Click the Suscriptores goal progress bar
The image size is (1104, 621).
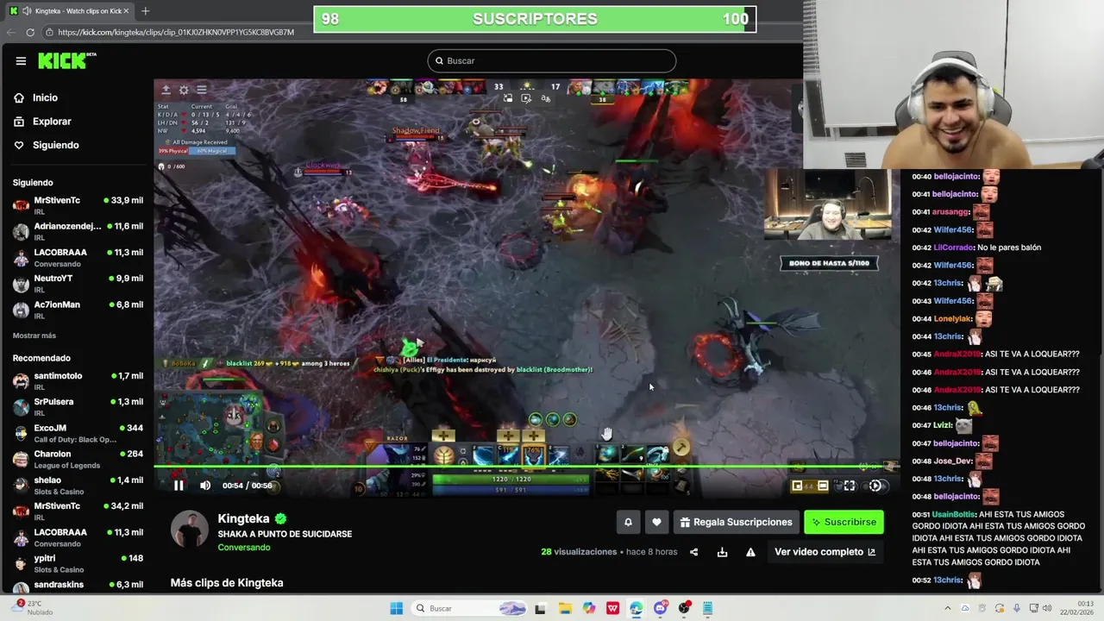click(x=535, y=19)
